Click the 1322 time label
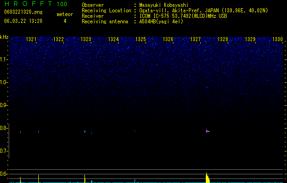Image resolution: width=287 pixels, height=183 pixels. click(58, 39)
